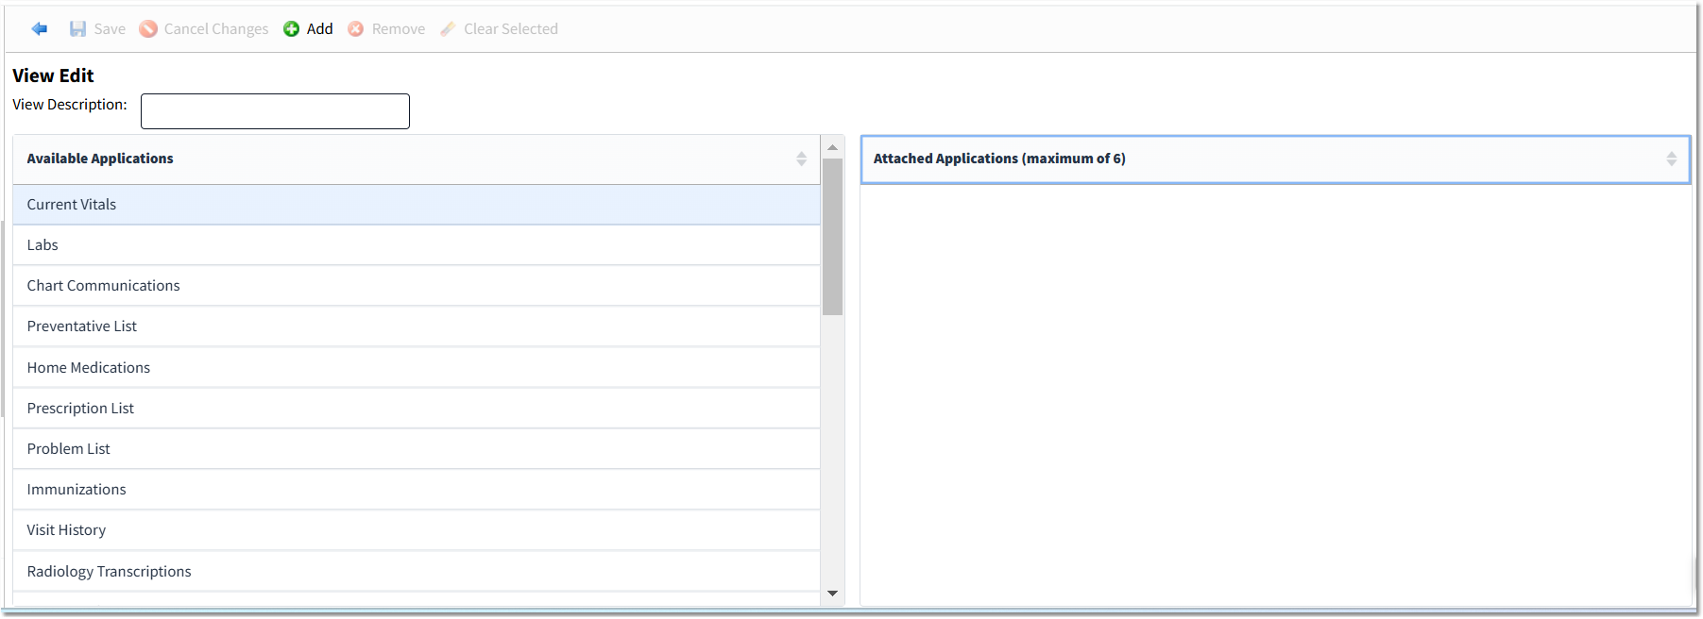Select the Home Medications row
1703x619 pixels.
click(417, 368)
